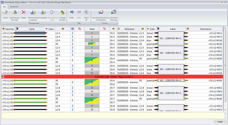This screenshot has height=125, width=228.
Task: Select cable W1 block
Action: (x=171, y=39)
